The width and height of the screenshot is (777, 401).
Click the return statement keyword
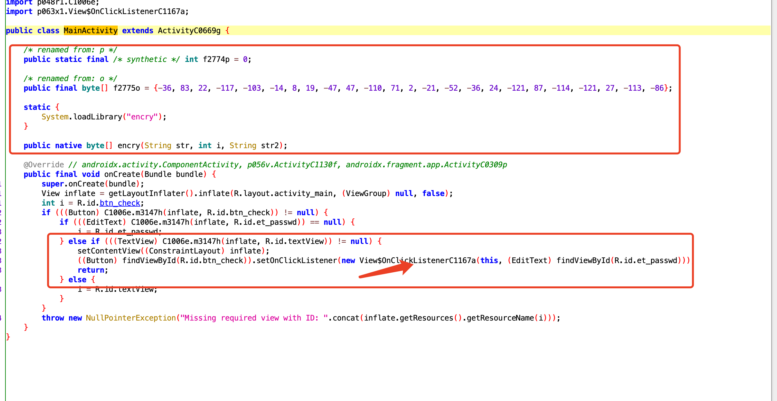point(91,270)
